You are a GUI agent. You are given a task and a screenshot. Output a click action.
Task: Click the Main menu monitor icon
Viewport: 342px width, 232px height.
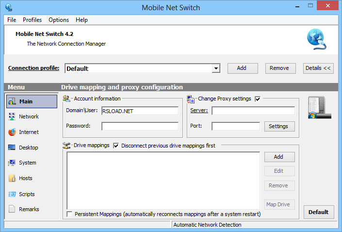[x=12, y=101]
